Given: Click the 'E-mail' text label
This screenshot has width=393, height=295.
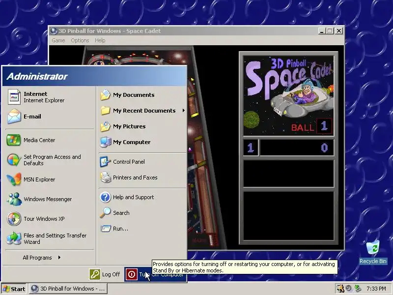Looking at the screenshot, I should [x=32, y=117].
